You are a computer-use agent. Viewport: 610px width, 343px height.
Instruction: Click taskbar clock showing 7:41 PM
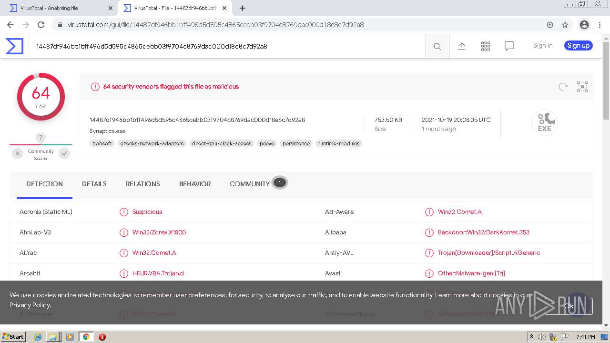point(585,337)
